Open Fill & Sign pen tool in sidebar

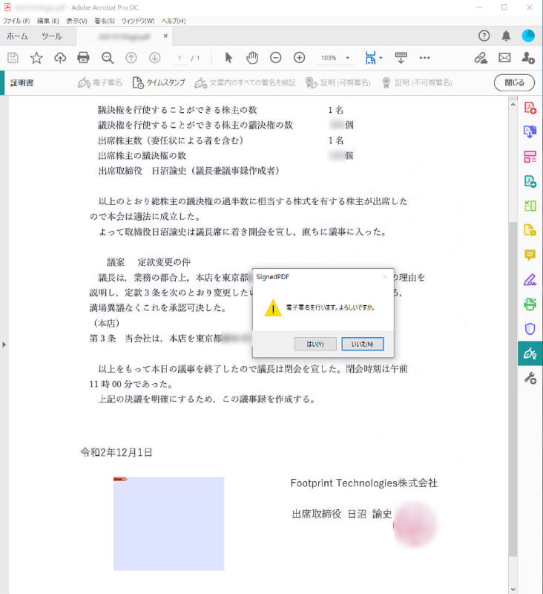point(530,280)
